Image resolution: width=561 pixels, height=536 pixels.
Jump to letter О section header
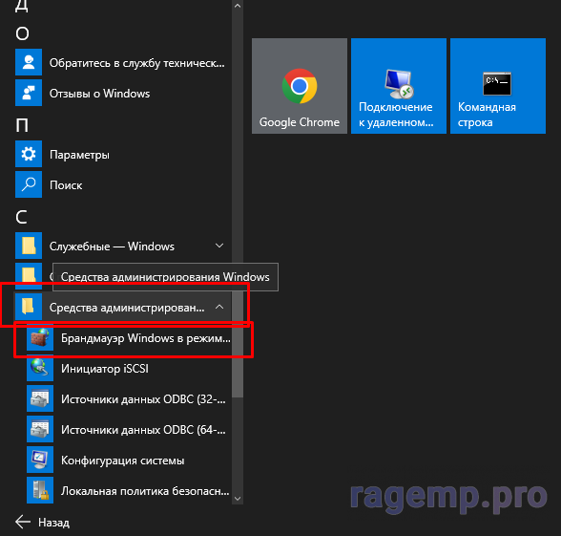tap(22, 33)
